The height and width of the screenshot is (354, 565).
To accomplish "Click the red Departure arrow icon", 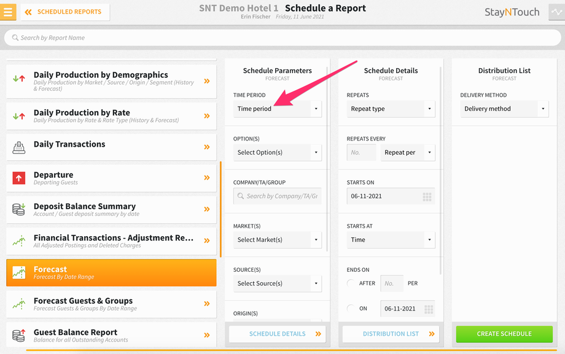I will pyautogui.click(x=19, y=178).
